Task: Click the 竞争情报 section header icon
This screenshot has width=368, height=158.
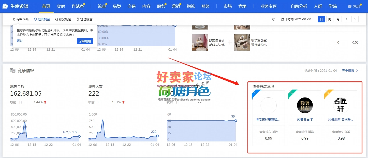Action: pos(13,70)
